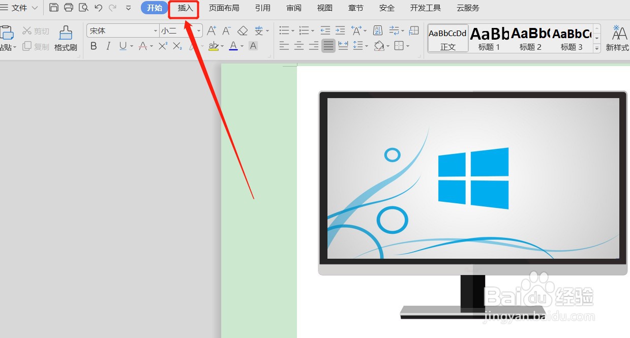This screenshot has height=338, width=630.
Task: Open the 插入 (Insert) tab
Action: point(185,8)
